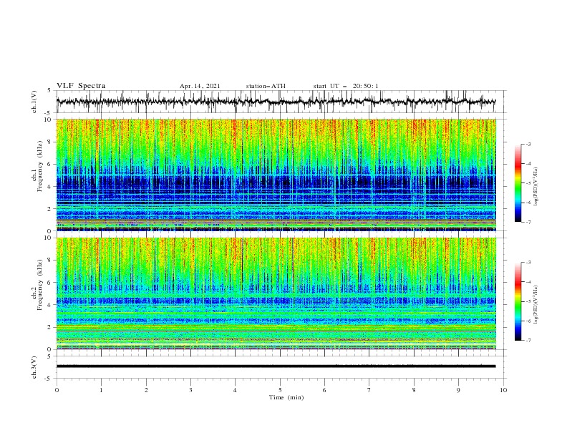Click the "2" kHz tick on ch.1 frequency axis
This screenshot has height=438, width=567.
tap(49, 208)
